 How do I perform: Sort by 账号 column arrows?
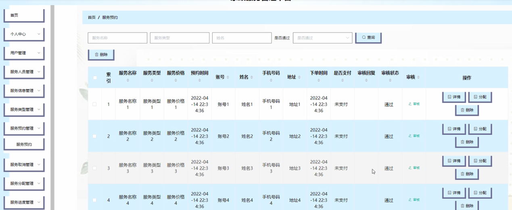pos(228,78)
